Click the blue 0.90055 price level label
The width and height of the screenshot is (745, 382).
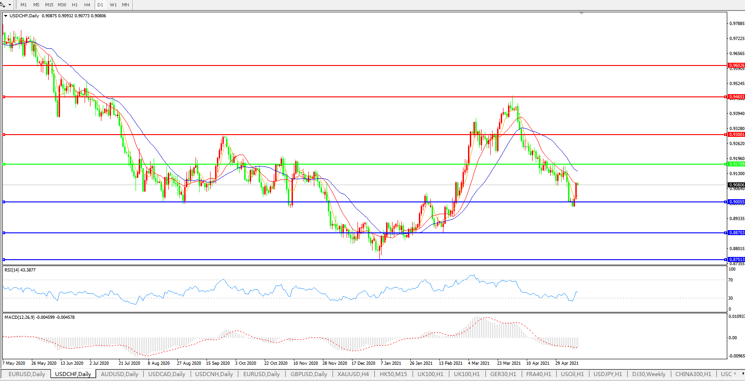[736, 202]
